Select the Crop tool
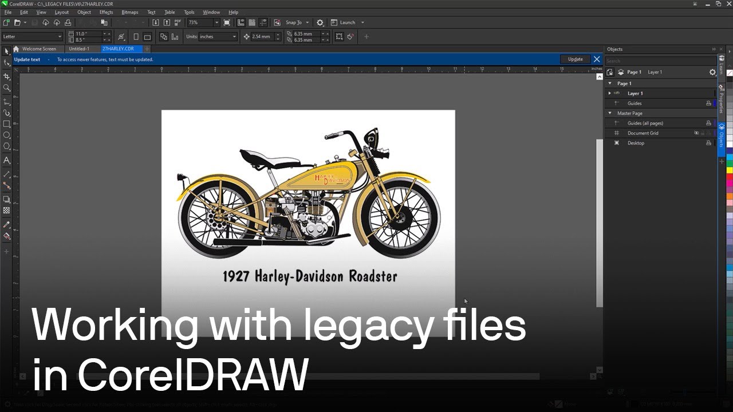This screenshot has width=733, height=412. (6, 76)
